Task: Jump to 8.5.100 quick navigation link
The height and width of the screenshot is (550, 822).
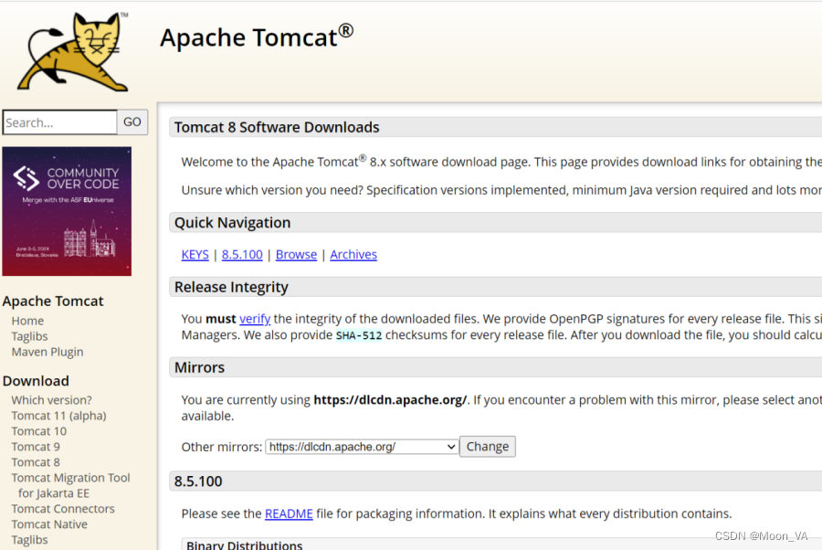Action: (242, 255)
